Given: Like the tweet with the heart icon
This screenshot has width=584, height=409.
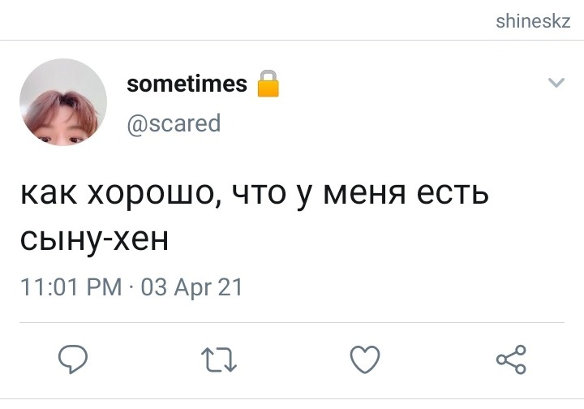Looking at the screenshot, I should click(365, 359).
